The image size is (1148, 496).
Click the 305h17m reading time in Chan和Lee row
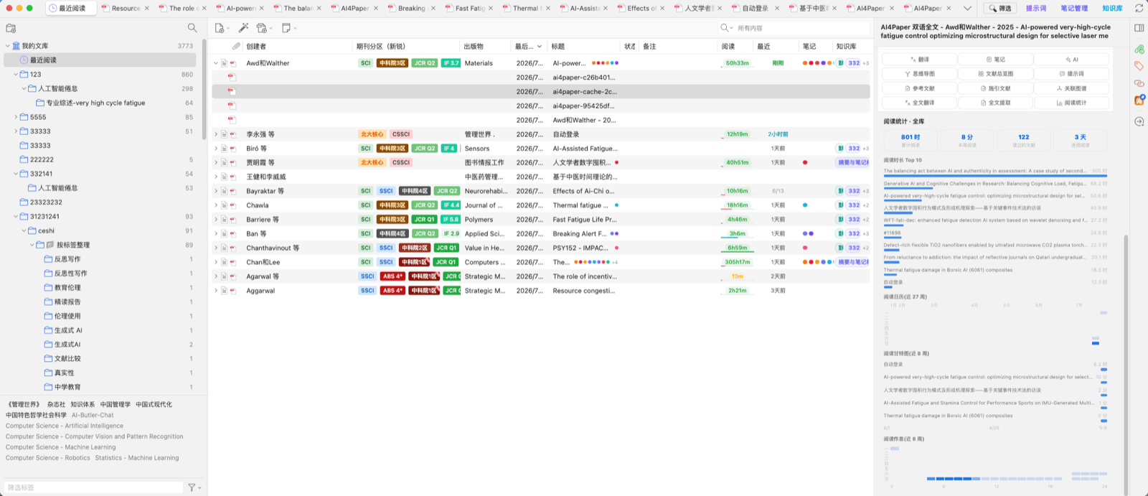pyautogui.click(x=737, y=262)
